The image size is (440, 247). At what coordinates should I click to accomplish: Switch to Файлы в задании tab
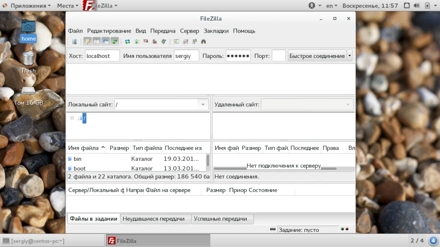click(x=93, y=219)
